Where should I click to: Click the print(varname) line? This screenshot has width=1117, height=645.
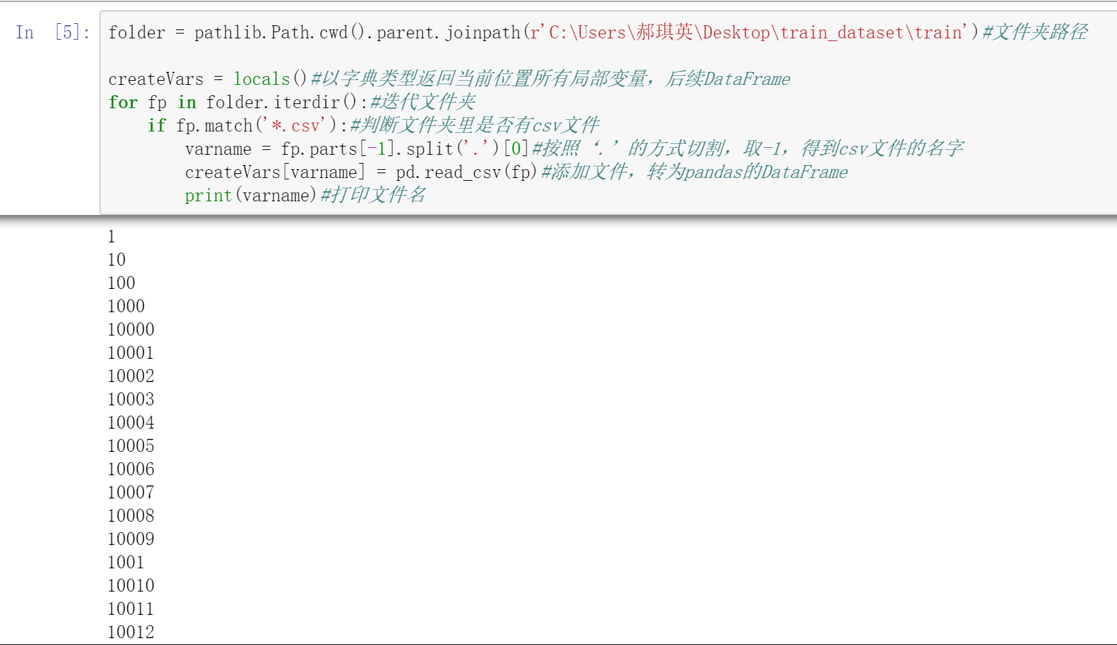click(305, 195)
